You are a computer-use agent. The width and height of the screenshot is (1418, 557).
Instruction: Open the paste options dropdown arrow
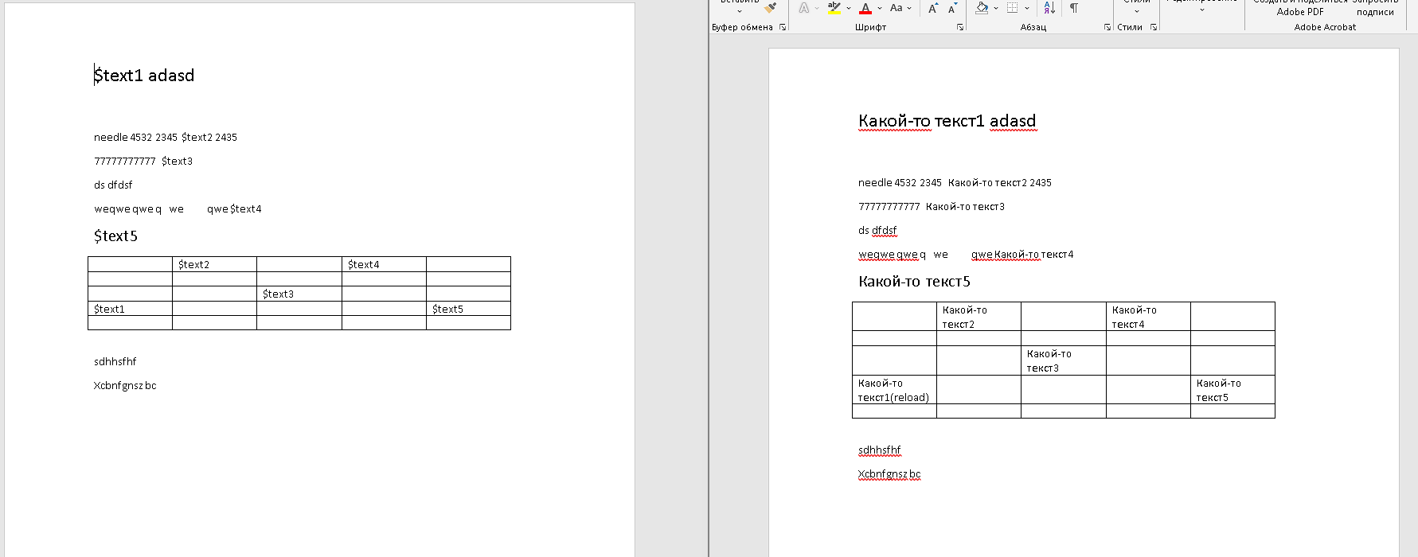(x=739, y=11)
